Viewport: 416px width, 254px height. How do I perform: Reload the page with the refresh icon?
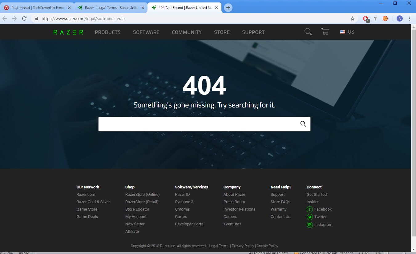[x=24, y=18]
